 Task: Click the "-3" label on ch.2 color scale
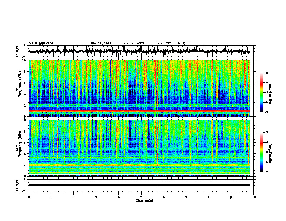pyautogui.click(x=266, y=133)
